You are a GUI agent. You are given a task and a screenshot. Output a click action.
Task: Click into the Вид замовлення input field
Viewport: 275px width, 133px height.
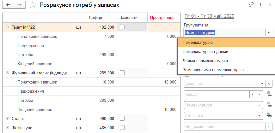(222, 126)
